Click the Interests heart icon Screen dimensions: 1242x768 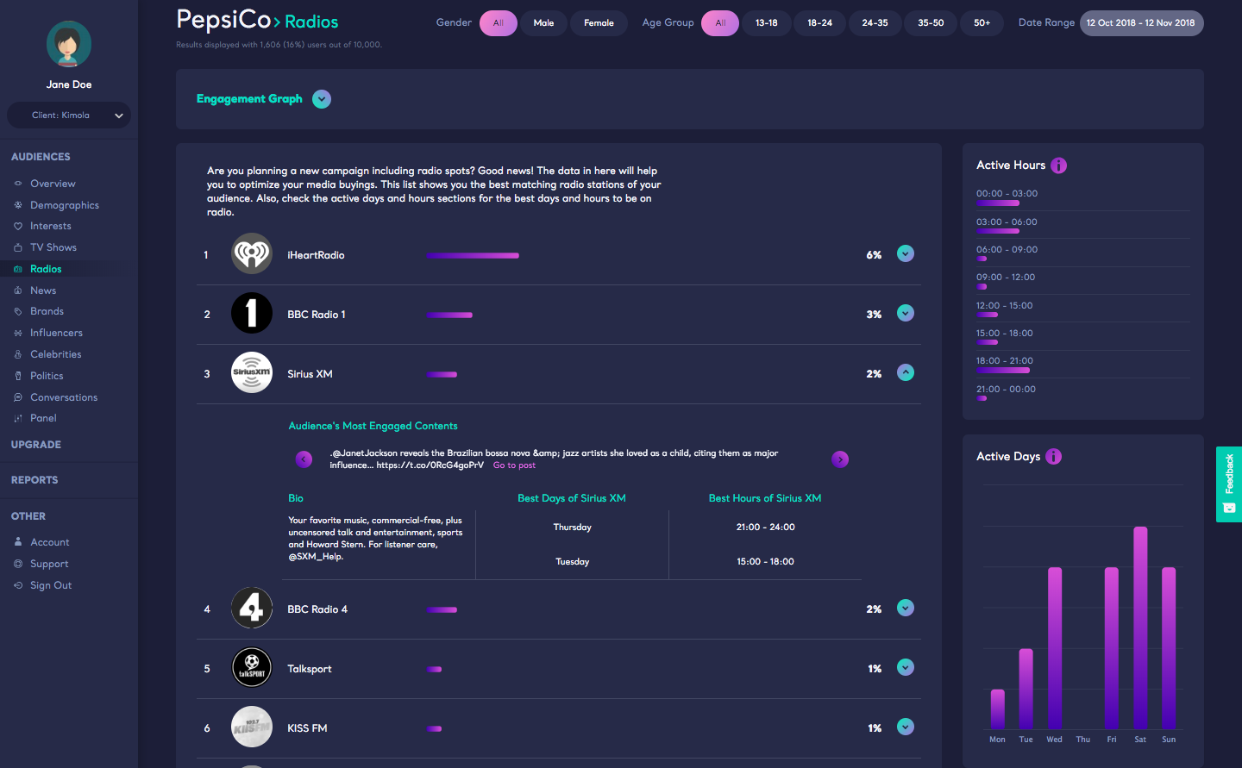pyautogui.click(x=18, y=226)
